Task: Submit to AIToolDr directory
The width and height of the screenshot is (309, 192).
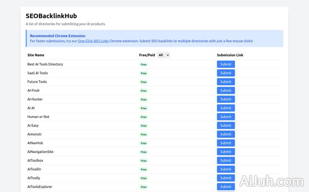Action: 226,169
